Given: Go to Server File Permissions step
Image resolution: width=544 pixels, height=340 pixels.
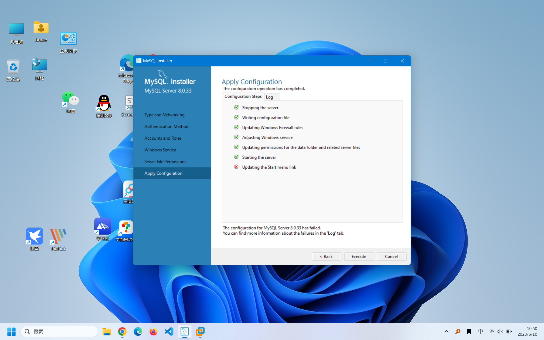Looking at the screenshot, I should tap(165, 161).
